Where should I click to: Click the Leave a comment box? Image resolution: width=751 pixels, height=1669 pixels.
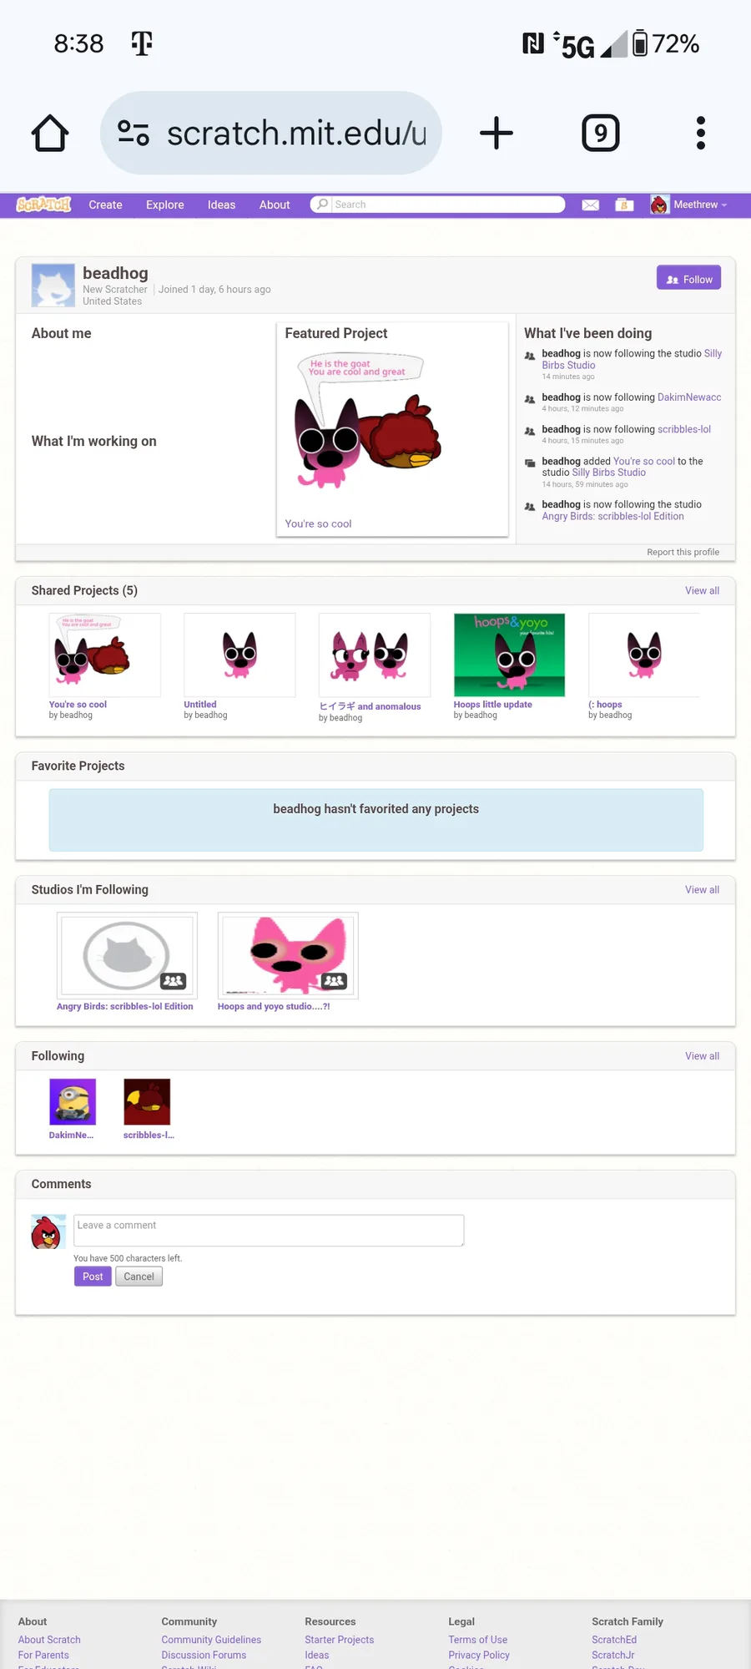[269, 1231]
